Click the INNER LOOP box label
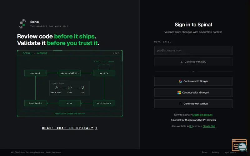250x156 pixels. (58, 83)
